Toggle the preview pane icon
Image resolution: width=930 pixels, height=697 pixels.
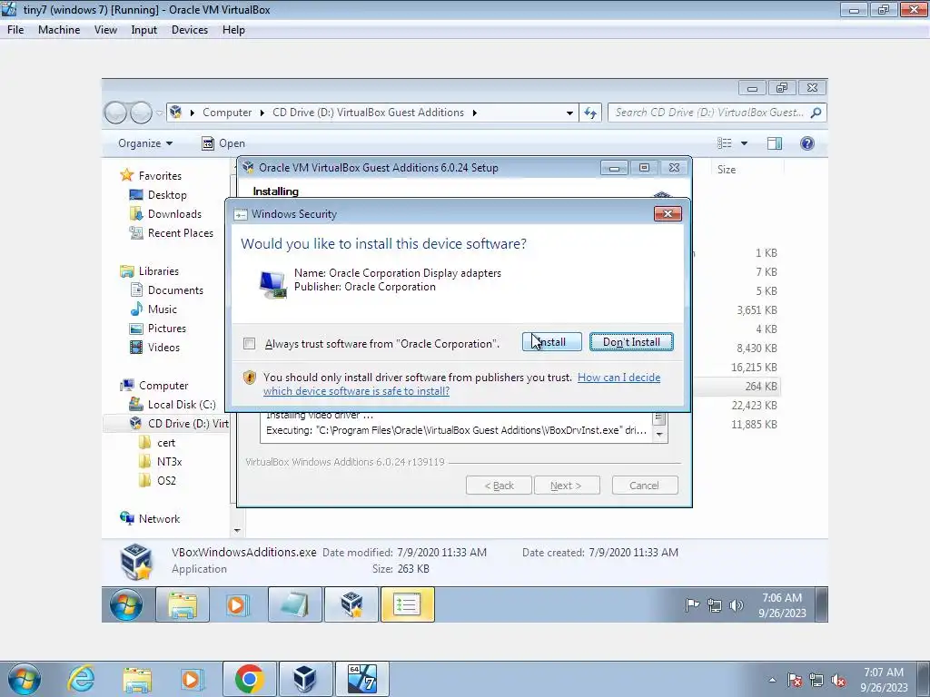pos(775,143)
